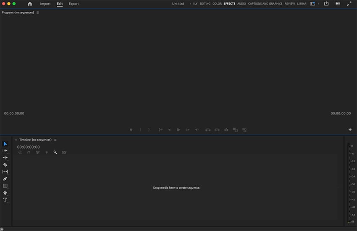Open the Captions and Graphics workspace
This screenshot has width=357, height=231.
pyautogui.click(x=265, y=4)
